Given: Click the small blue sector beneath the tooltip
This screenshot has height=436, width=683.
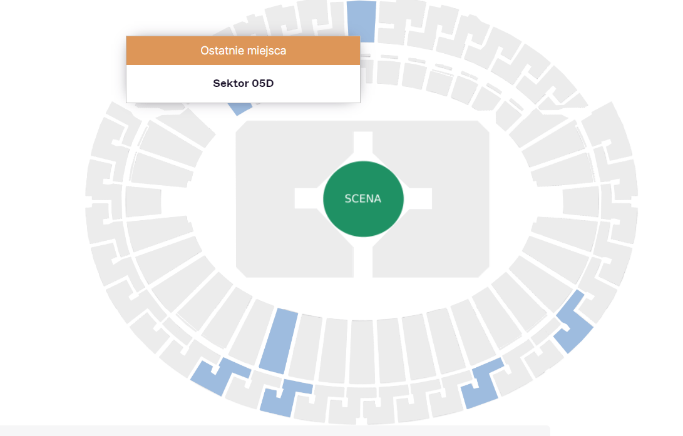Looking at the screenshot, I should pyautogui.click(x=240, y=109).
